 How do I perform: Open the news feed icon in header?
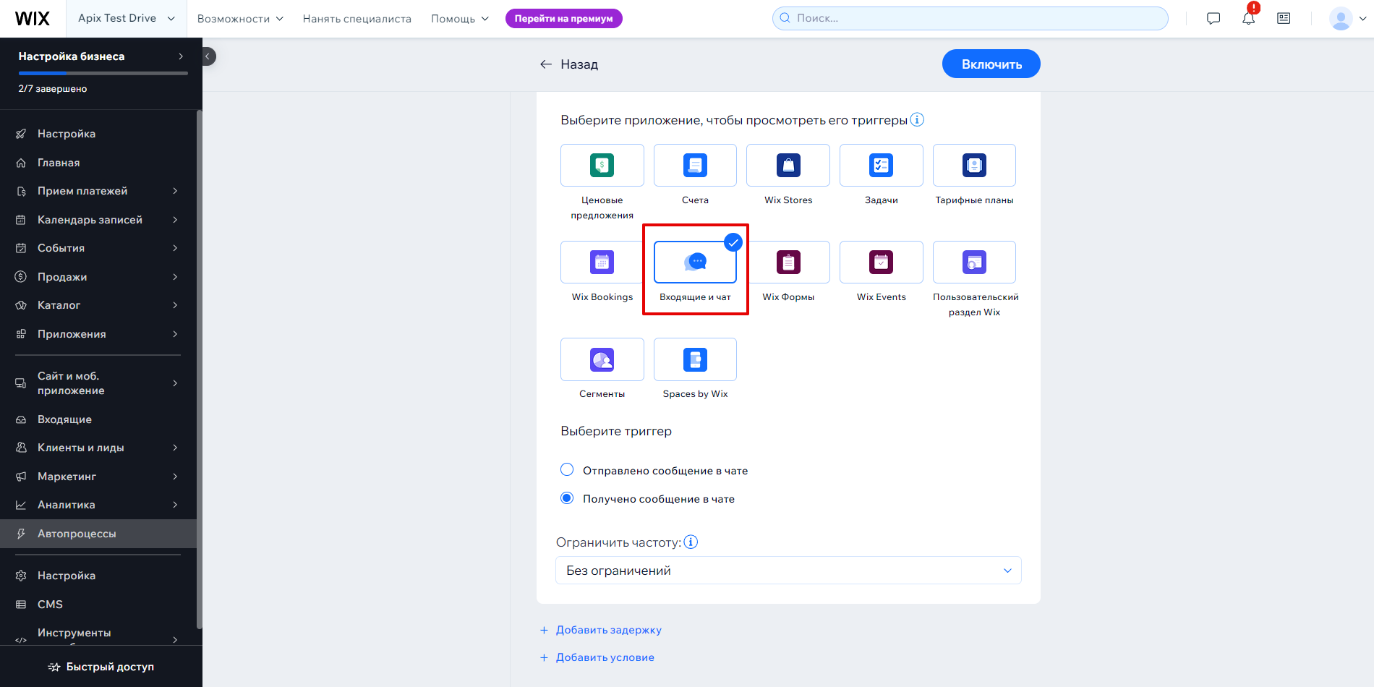point(1284,19)
